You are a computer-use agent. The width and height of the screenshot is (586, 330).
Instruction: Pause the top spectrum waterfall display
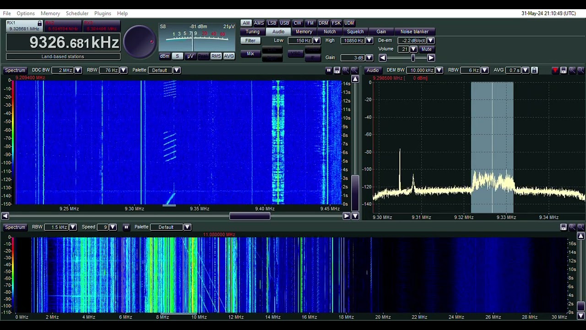pyautogui.click(x=328, y=70)
